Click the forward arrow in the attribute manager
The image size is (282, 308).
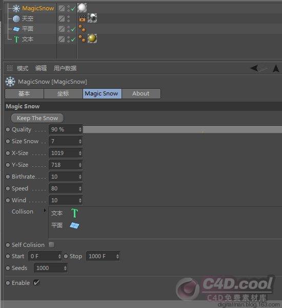pyautogui.click(x=263, y=69)
